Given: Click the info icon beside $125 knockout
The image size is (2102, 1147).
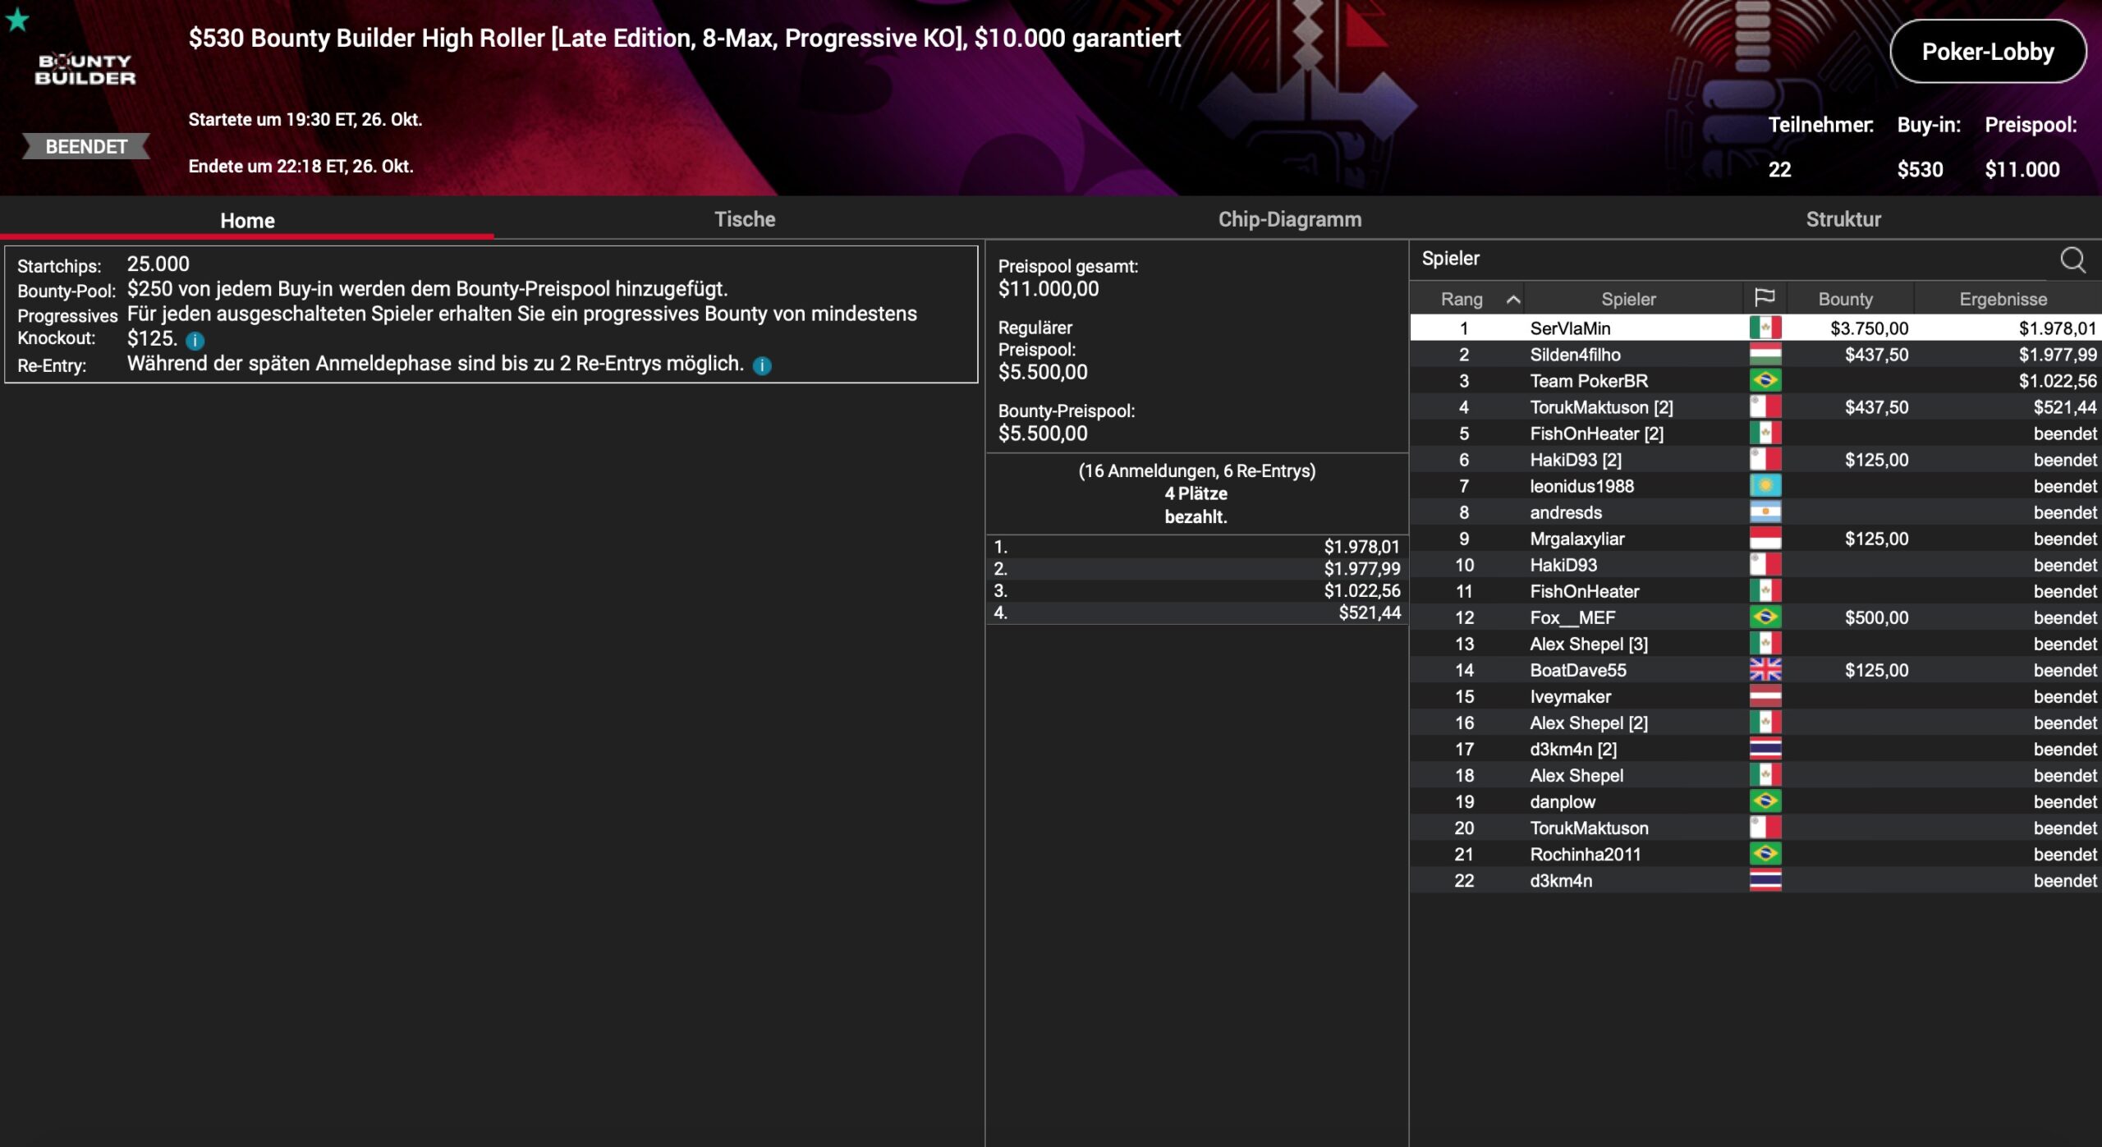Looking at the screenshot, I should point(195,340).
